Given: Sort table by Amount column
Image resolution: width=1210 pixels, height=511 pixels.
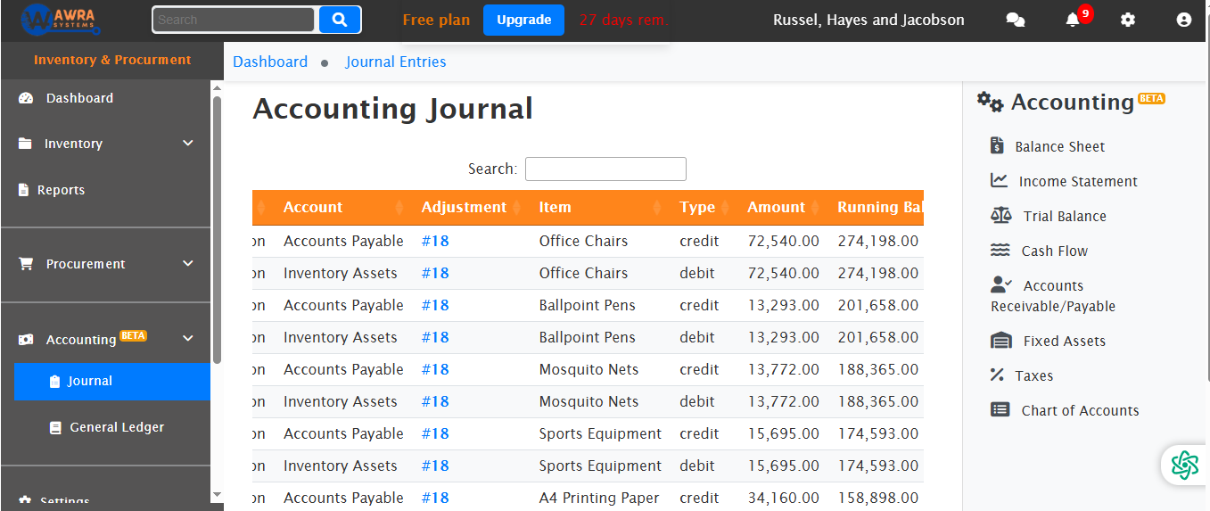Looking at the screenshot, I should point(776,207).
